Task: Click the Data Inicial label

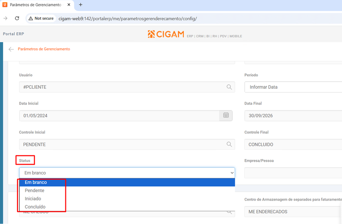Action: coord(29,103)
